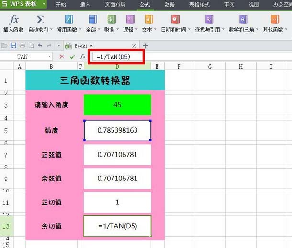
Task: Select column B header
Action: tap(51, 67)
